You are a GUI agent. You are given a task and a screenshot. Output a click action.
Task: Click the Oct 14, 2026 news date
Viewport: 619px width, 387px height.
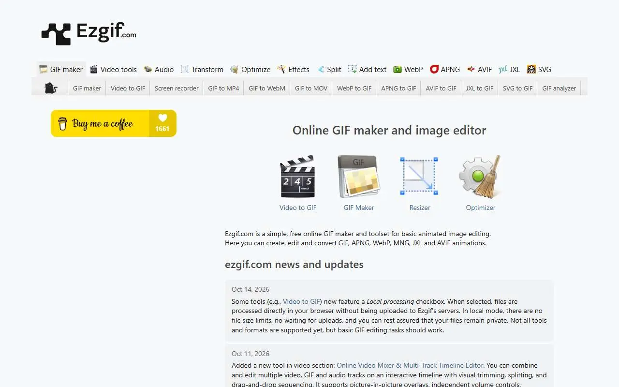(251, 289)
